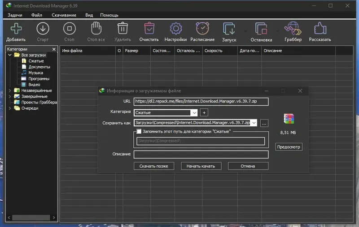Click the plus button to add category
Viewport: 359px width, 227px height.
[204, 112]
